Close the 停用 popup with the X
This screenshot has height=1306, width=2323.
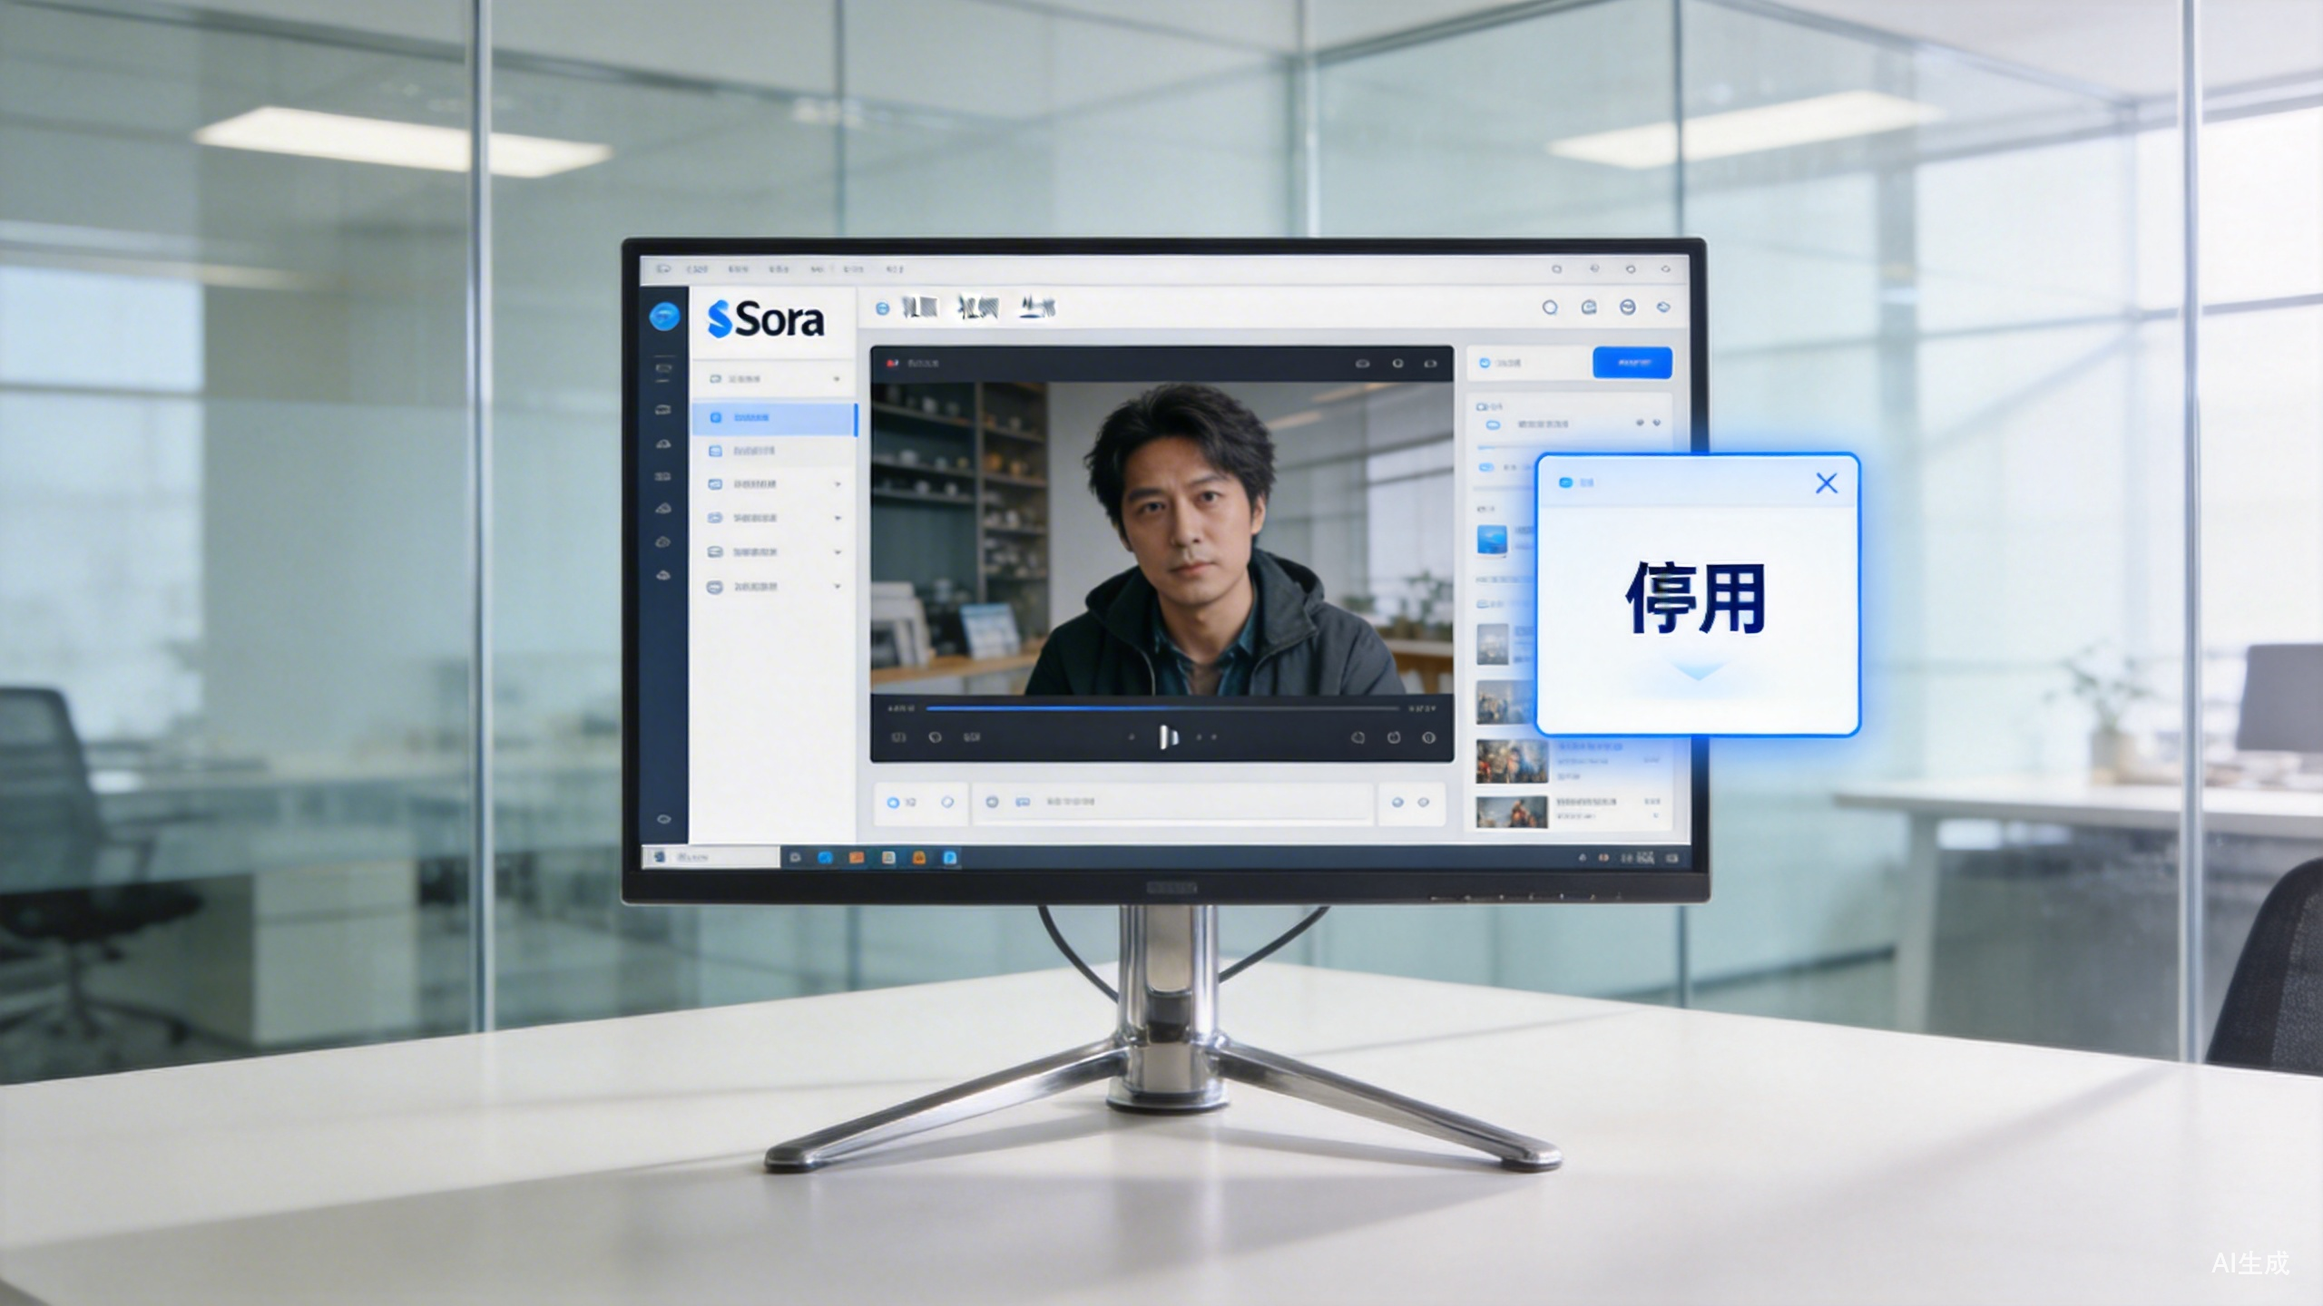(1826, 483)
